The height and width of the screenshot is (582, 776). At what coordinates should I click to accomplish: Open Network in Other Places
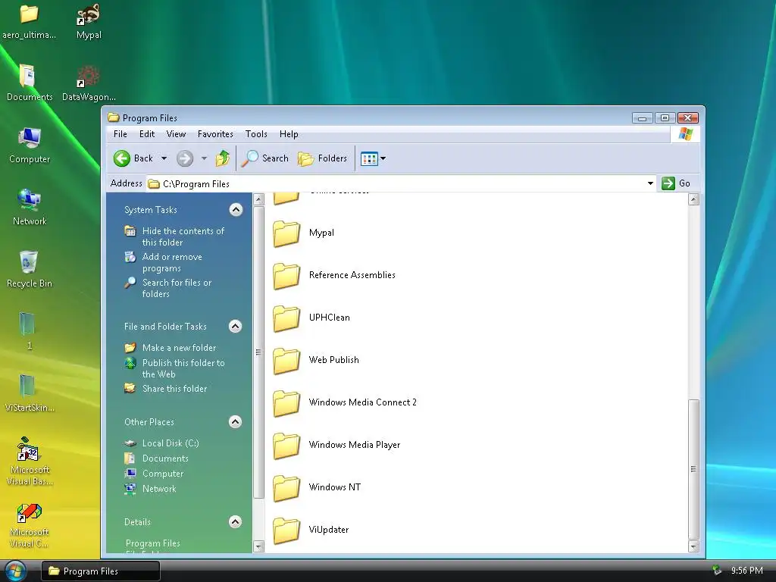[159, 489]
